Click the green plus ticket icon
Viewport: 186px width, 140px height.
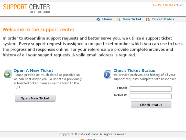(8, 74)
